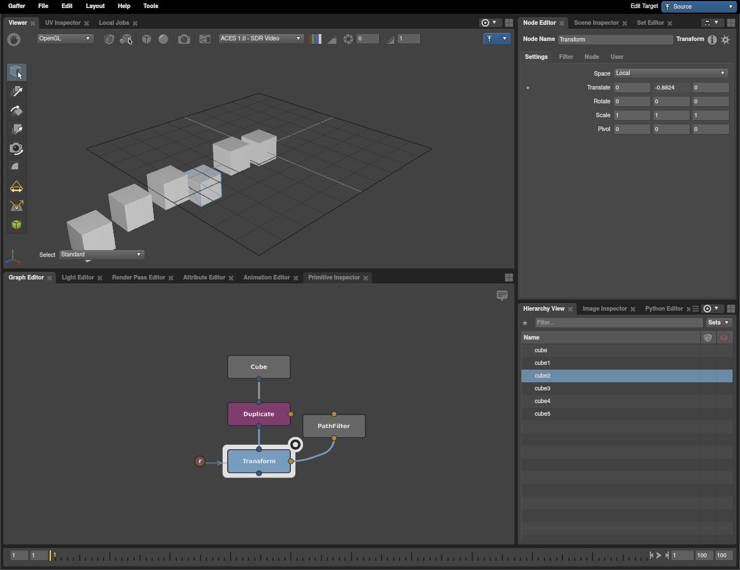740x570 pixels.
Task: Toggle the star bookmark in Hierarchy View
Action: tap(525, 323)
